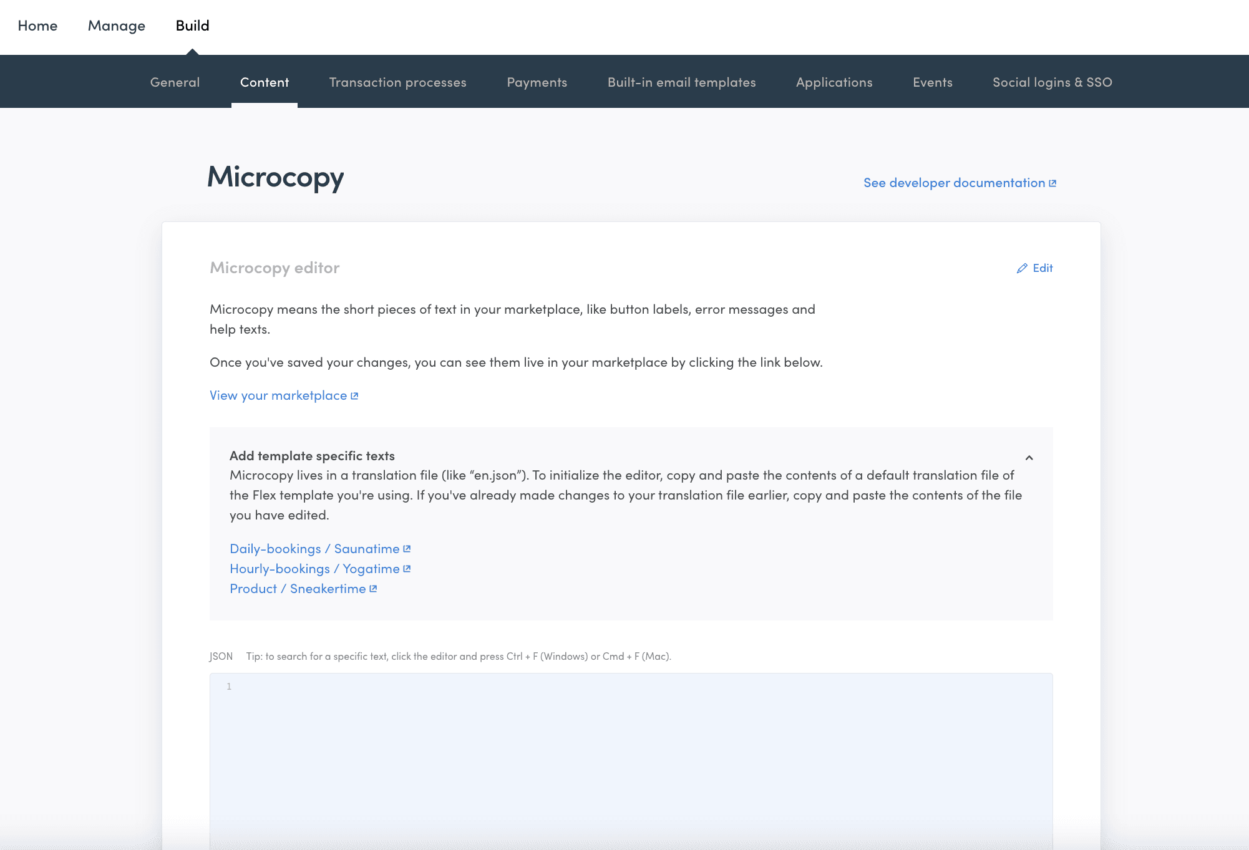Open the Product / Sneakertime template link

pos(298,589)
